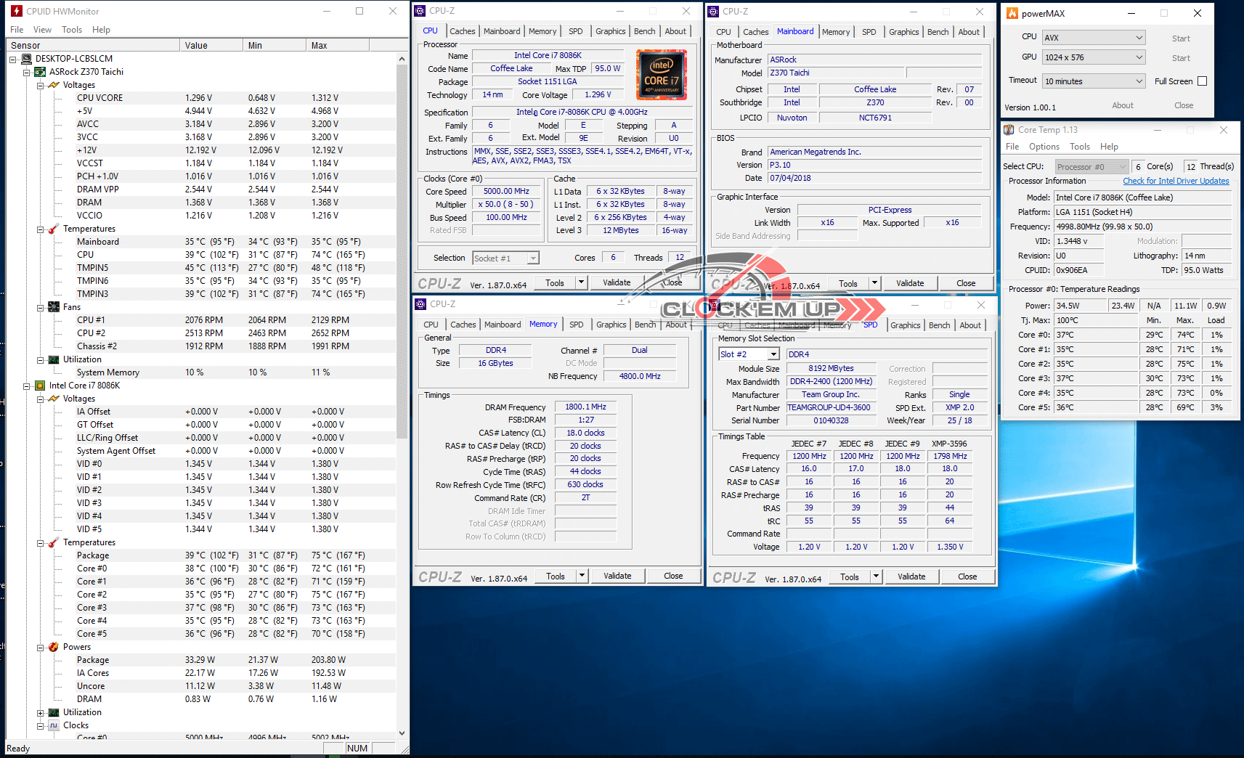Image resolution: width=1244 pixels, height=758 pixels.
Task: Open the Slot #2 memory slot dropdown
Action: (749, 354)
